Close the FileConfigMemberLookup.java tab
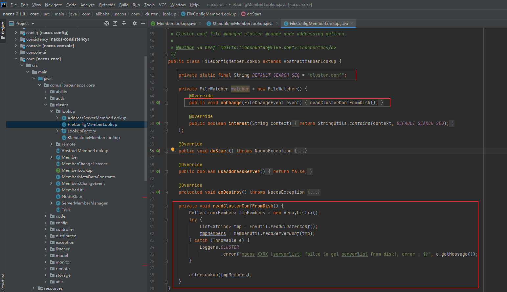This screenshot has width=507, height=292. coord(352,23)
